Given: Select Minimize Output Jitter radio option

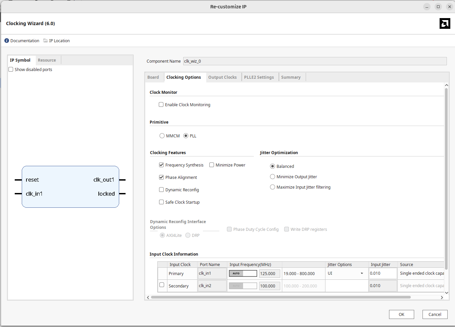Looking at the screenshot, I should [x=273, y=177].
